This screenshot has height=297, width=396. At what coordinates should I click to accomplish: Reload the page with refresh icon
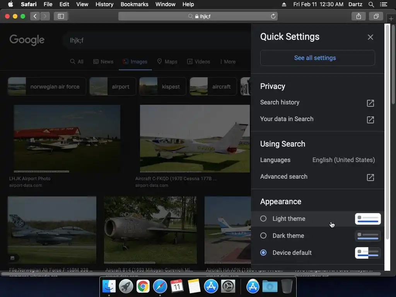click(273, 16)
